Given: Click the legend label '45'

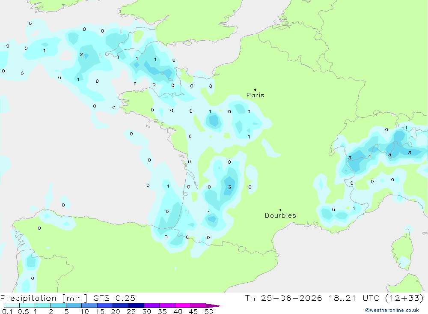Looking at the screenshot, I should 193,311.
